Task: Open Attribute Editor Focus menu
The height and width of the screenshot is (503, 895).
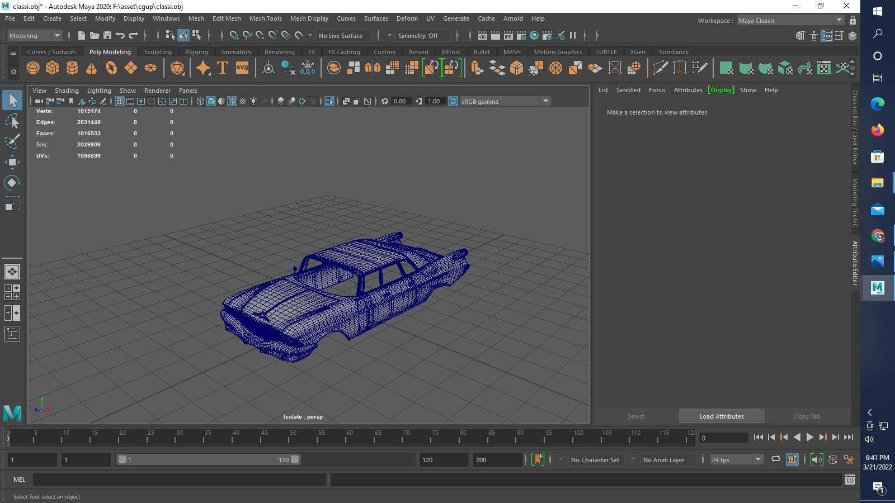Action: click(657, 90)
